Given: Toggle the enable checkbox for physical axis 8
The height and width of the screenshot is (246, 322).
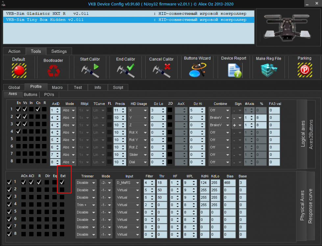Looking at the screenshot, I should (x=9, y=234).
